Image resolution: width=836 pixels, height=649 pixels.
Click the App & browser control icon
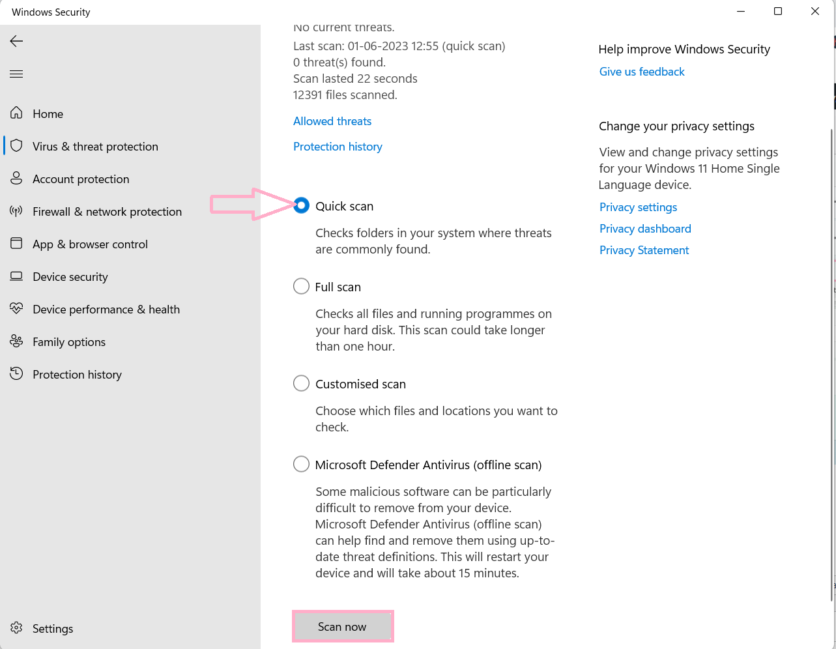click(x=17, y=244)
